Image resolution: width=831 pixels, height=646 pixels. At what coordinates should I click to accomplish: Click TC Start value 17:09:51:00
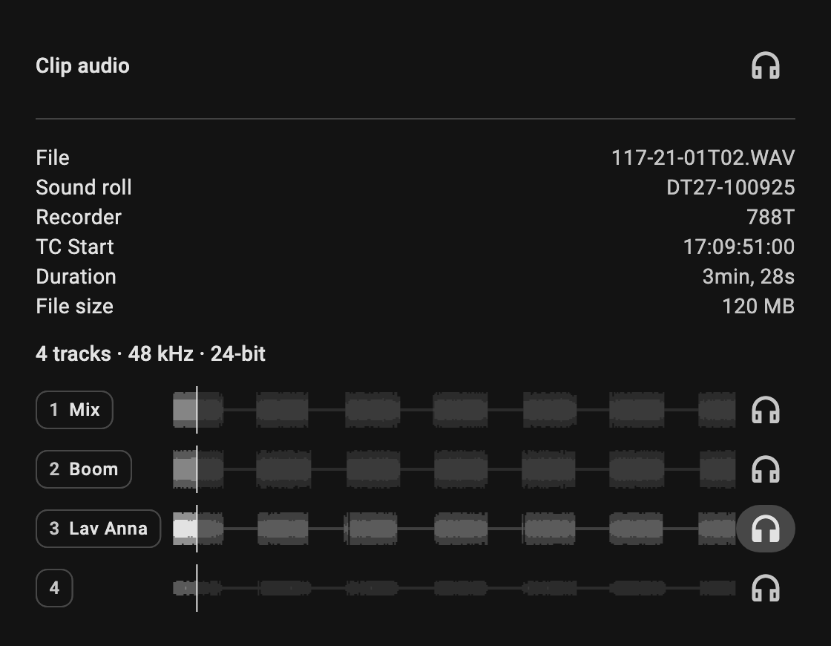739,247
